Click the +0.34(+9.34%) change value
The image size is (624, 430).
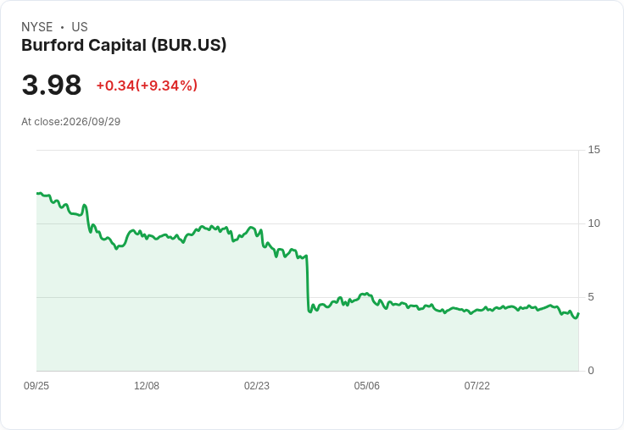[x=147, y=85]
